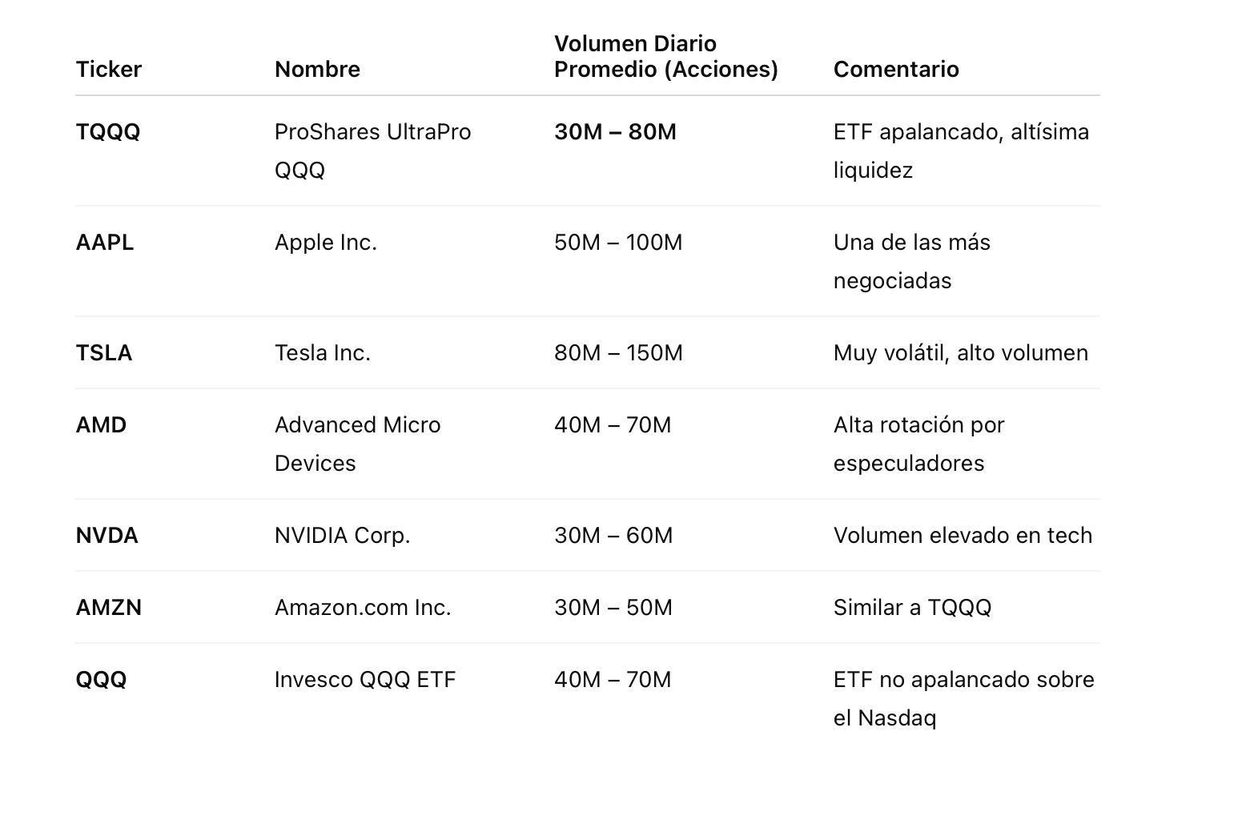Image resolution: width=1254 pixels, height=828 pixels.
Task: Select the QQQ ticker cell
Action: (102, 680)
